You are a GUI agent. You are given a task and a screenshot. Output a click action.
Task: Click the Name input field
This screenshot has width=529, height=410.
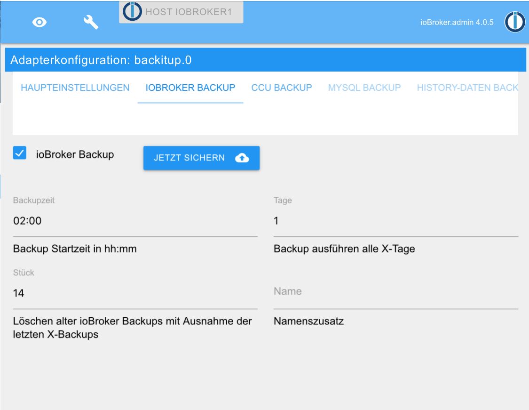(x=396, y=292)
